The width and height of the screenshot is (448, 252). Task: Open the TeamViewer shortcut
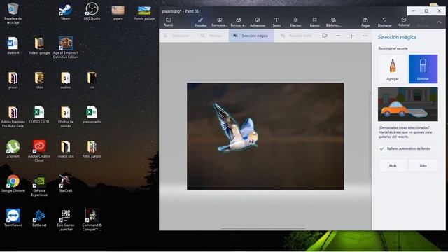13,218
